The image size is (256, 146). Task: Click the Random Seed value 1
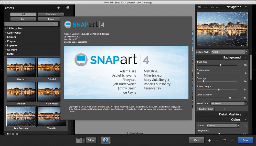point(225,109)
